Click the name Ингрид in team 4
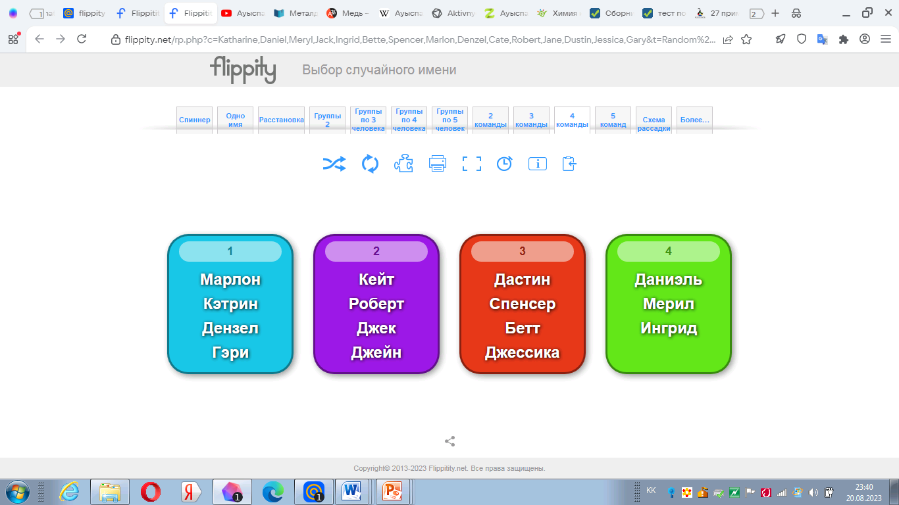This screenshot has height=505, width=899. pos(669,328)
